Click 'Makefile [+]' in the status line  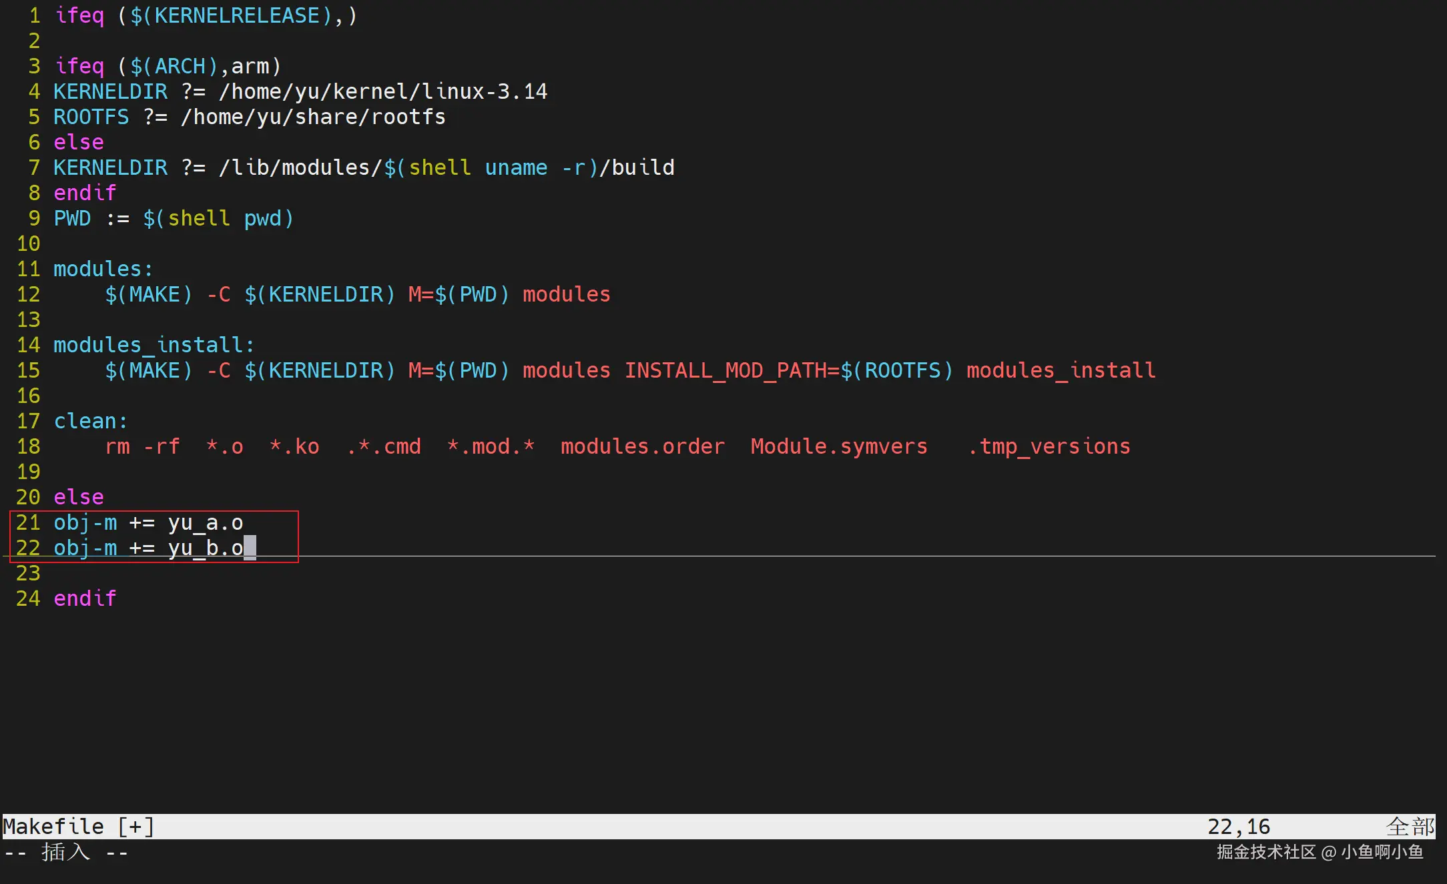[79, 827]
